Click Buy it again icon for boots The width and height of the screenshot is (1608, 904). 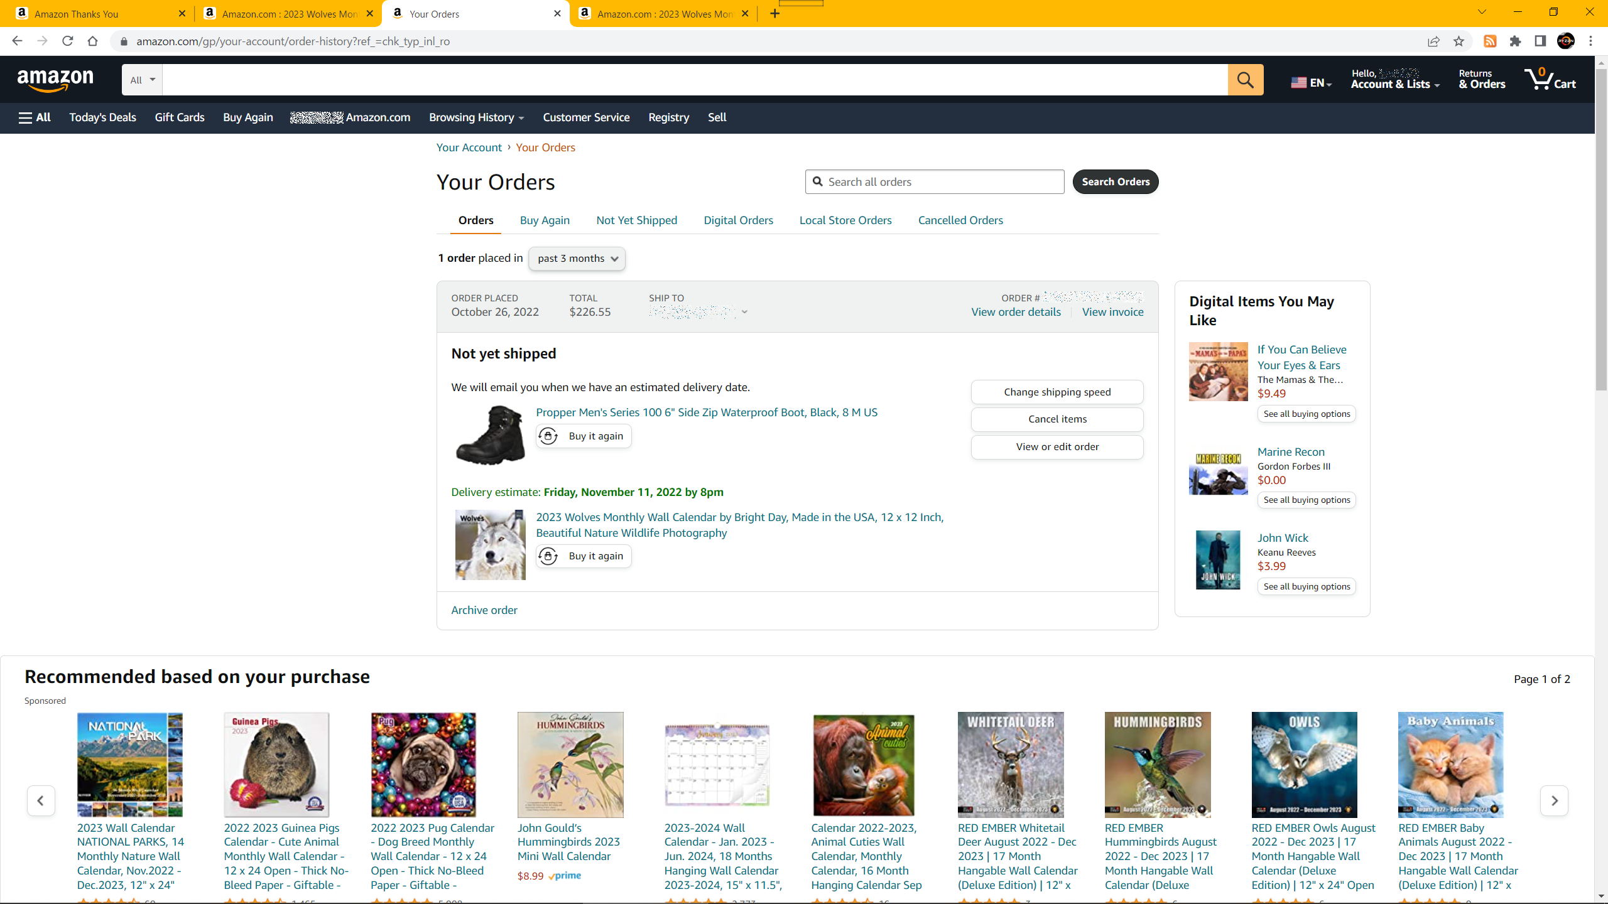[548, 436]
